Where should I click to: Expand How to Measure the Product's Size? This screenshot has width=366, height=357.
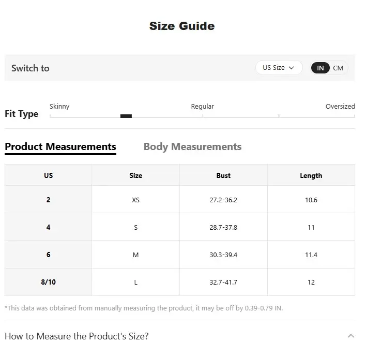[x=77, y=336]
